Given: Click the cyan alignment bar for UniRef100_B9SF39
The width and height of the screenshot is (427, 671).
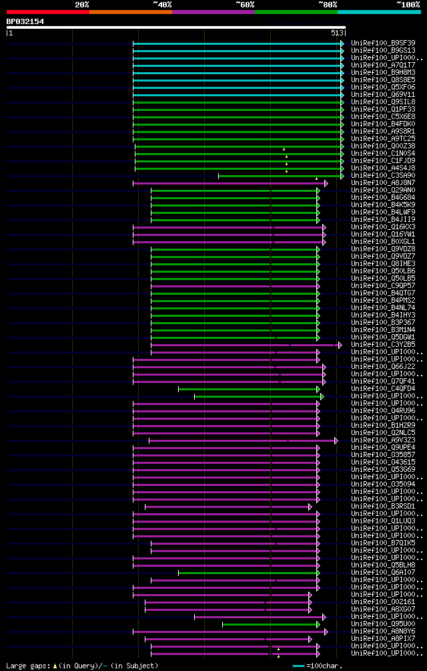Looking at the screenshot, I should (238, 43).
